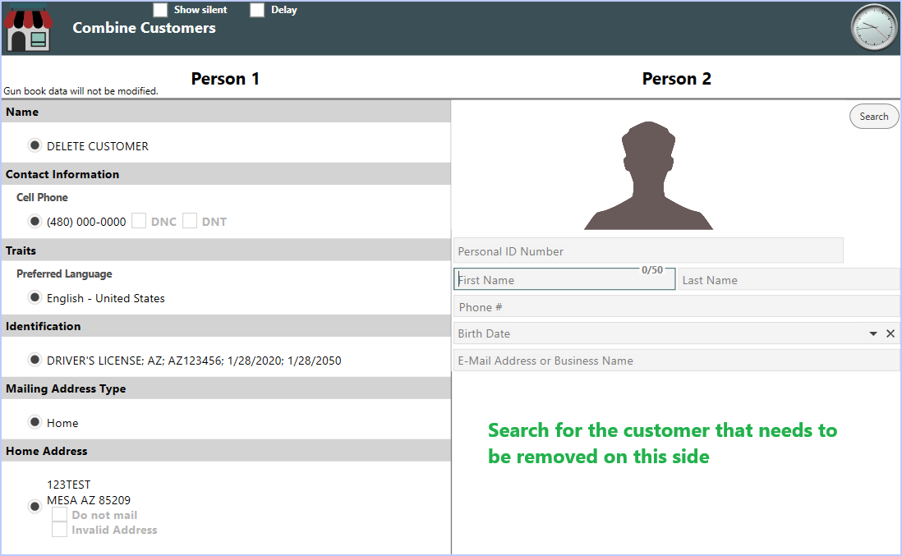This screenshot has height=556, width=902.
Task: Click the MESA AZ 85209 address text
Action: click(x=89, y=500)
